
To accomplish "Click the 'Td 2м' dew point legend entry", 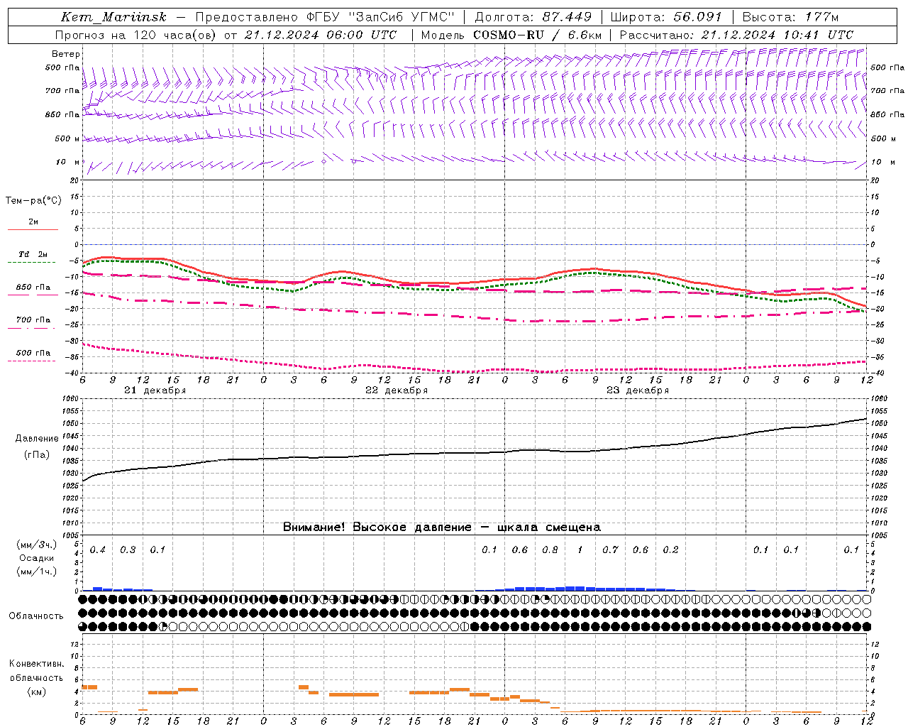I will click(x=33, y=254).
